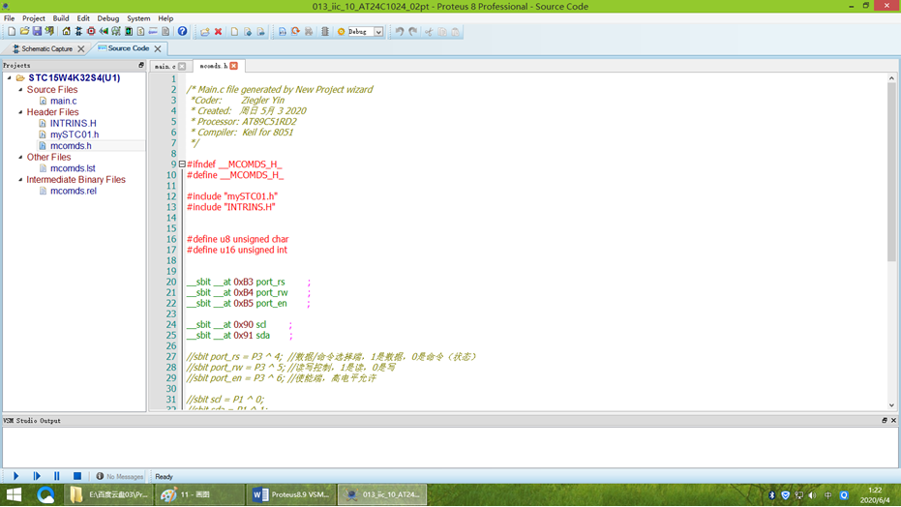The image size is (901, 507).
Task: Close the Source Code tab
Action: pos(158,48)
